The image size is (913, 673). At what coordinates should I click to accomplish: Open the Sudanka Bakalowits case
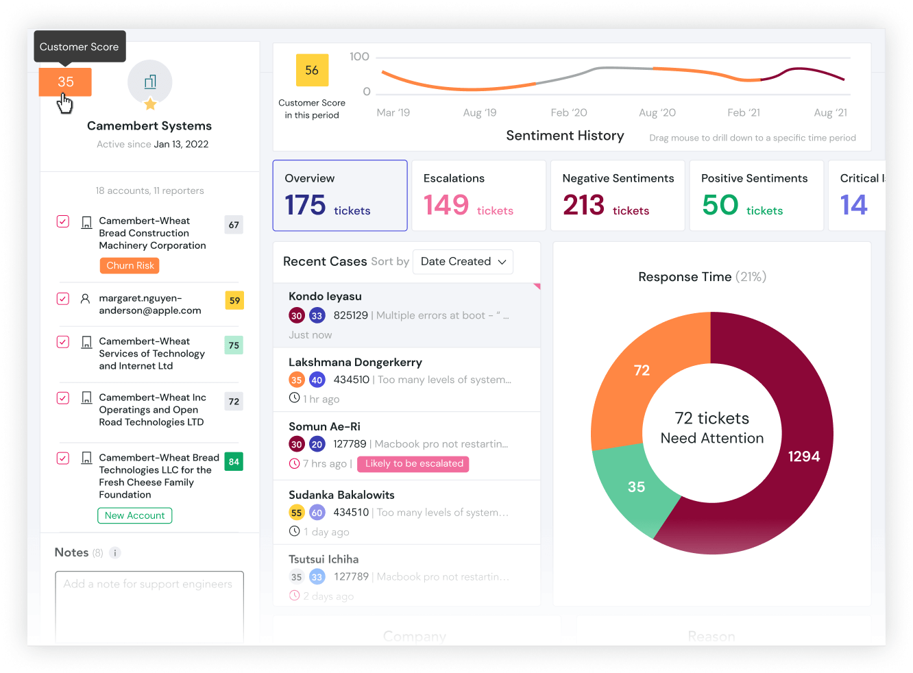click(x=407, y=513)
